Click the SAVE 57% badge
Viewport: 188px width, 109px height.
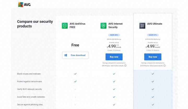point(153,35)
